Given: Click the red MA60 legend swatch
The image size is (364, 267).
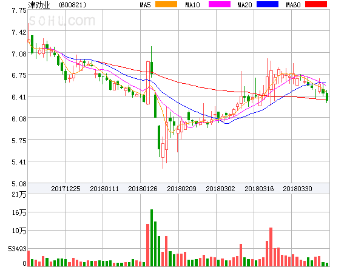Looking at the screenshot, I should [316, 4].
